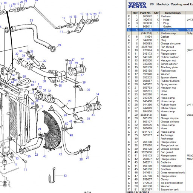Select the Rubber hose description in row 26
The width and height of the screenshot is (193, 193).
[x=168, y=104]
